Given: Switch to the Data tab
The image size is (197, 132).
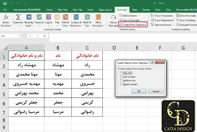Looking at the screenshot, I should [x=135, y=10].
